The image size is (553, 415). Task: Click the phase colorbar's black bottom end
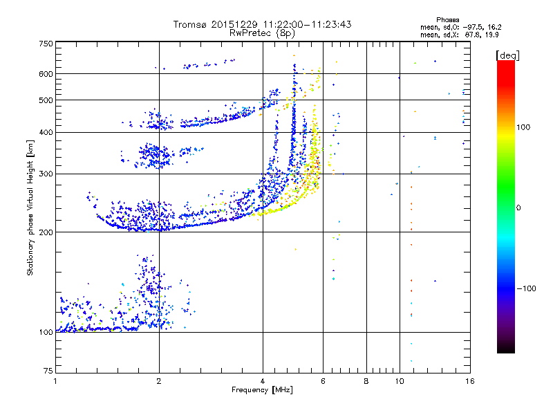point(506,348)
